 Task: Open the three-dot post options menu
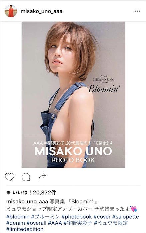pyautogui.click(x=138, y=11)
